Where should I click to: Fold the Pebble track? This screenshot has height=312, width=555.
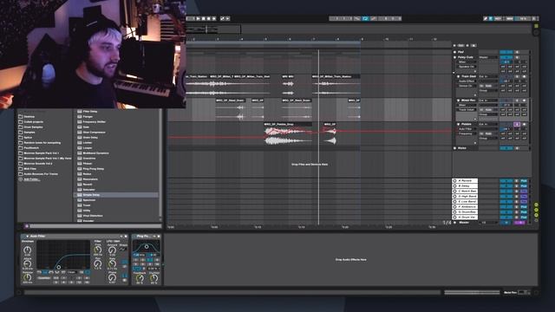point(459,125)
